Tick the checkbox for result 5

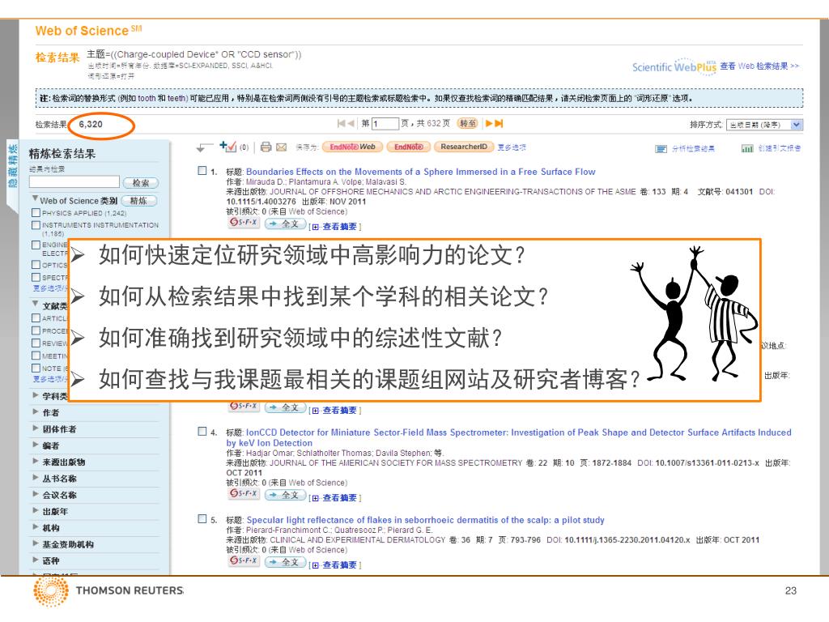click(202, 519)
